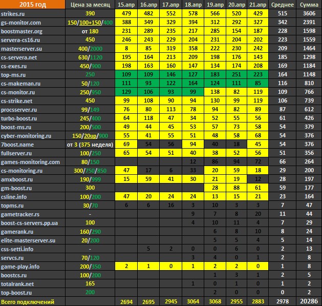Click the top-boost.ru price cell 200
The height and width of the screenshot is (306, 322).
click(90, 293)
